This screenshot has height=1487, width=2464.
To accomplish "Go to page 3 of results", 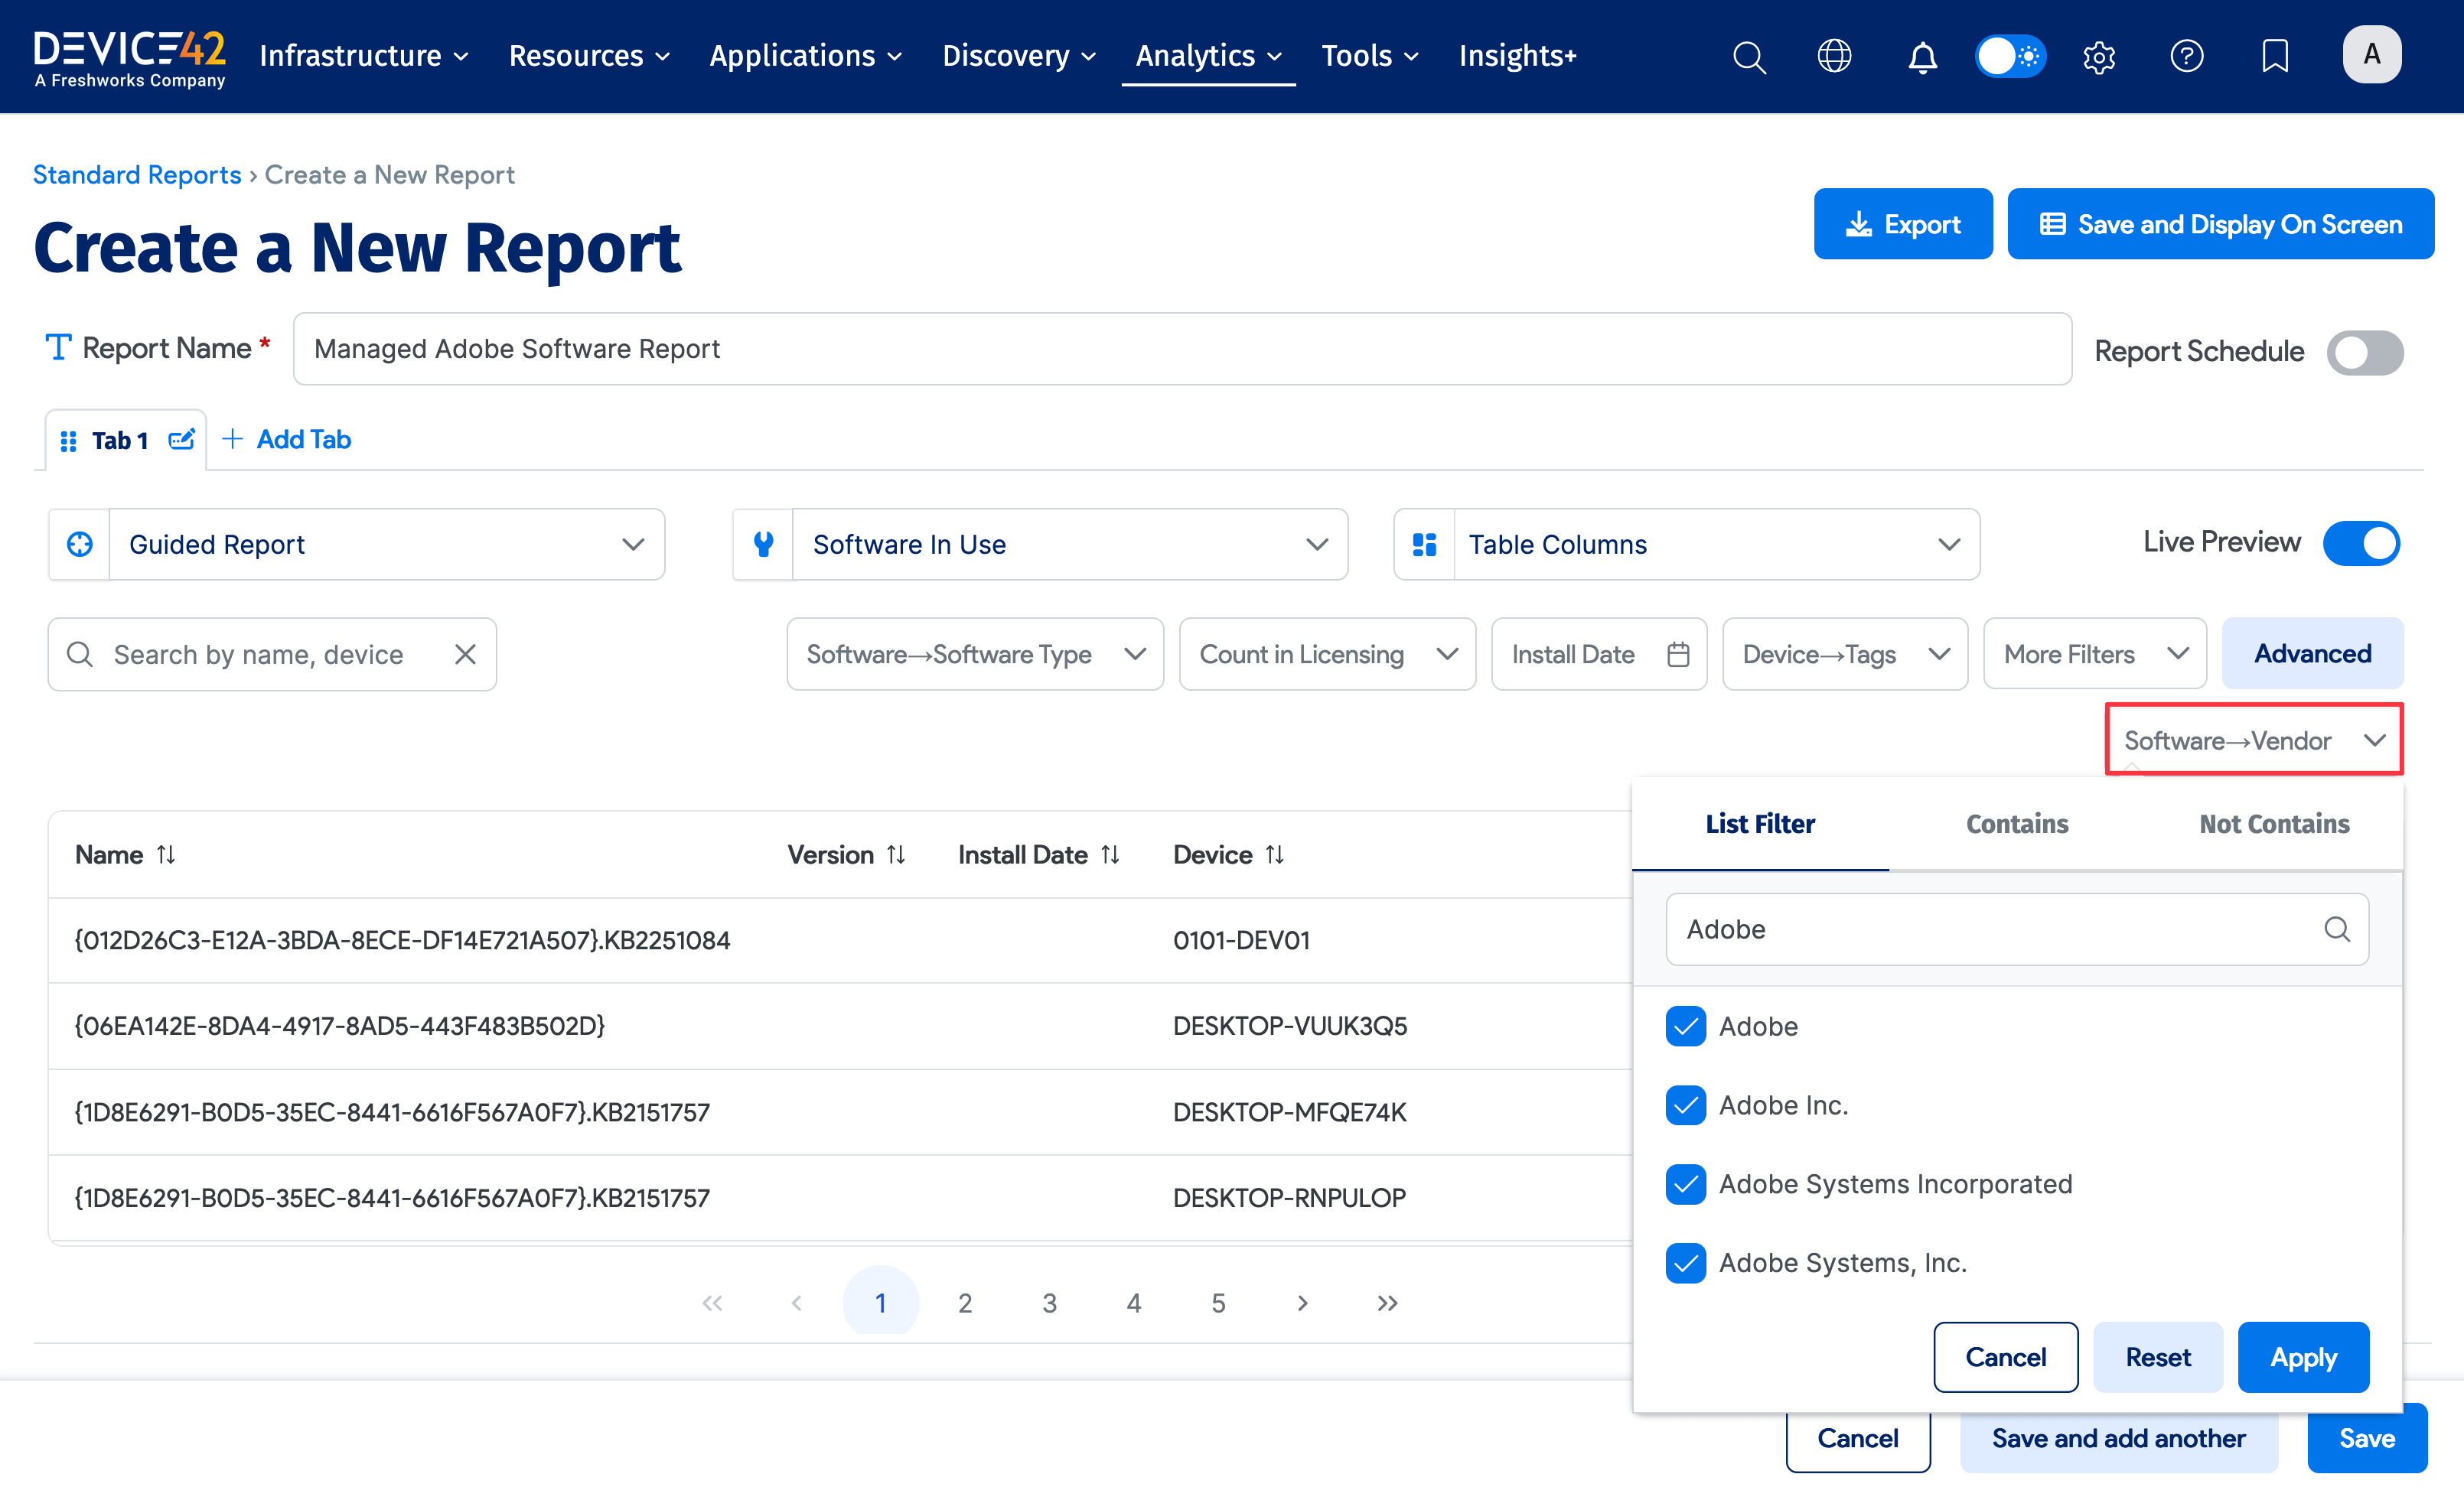I will click(1049, 1302).
